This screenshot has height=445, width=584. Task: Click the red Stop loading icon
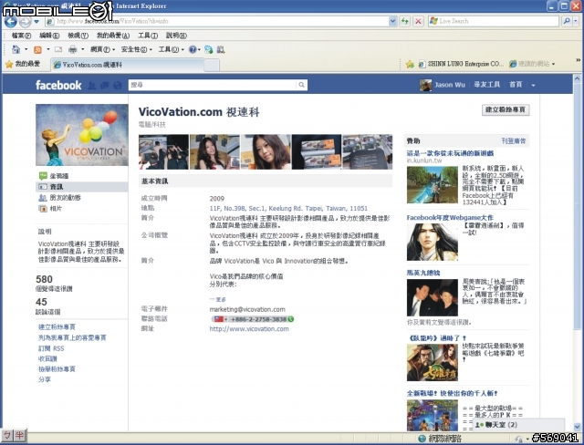pyautogui.click(x=418, y=21)
